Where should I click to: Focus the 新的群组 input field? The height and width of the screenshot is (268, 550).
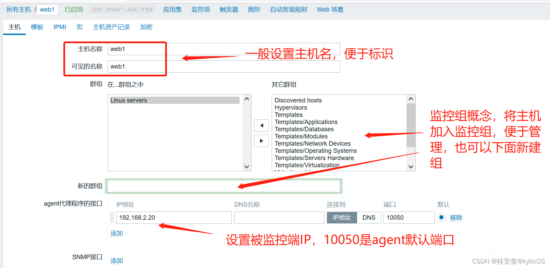(224, 186)
